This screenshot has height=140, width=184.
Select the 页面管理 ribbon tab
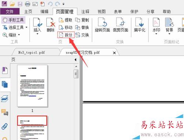[65, 12]
